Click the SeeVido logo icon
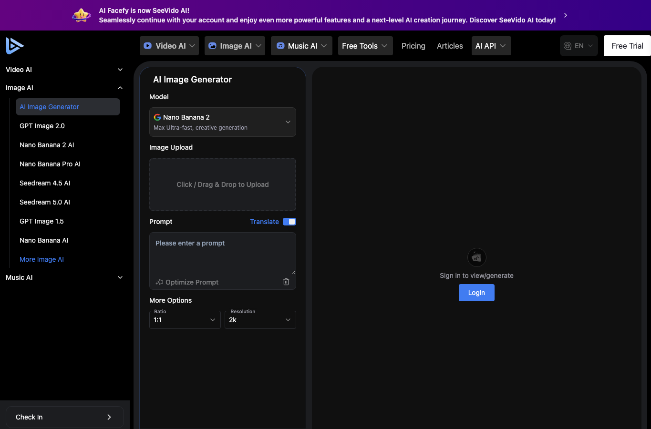 15,46
